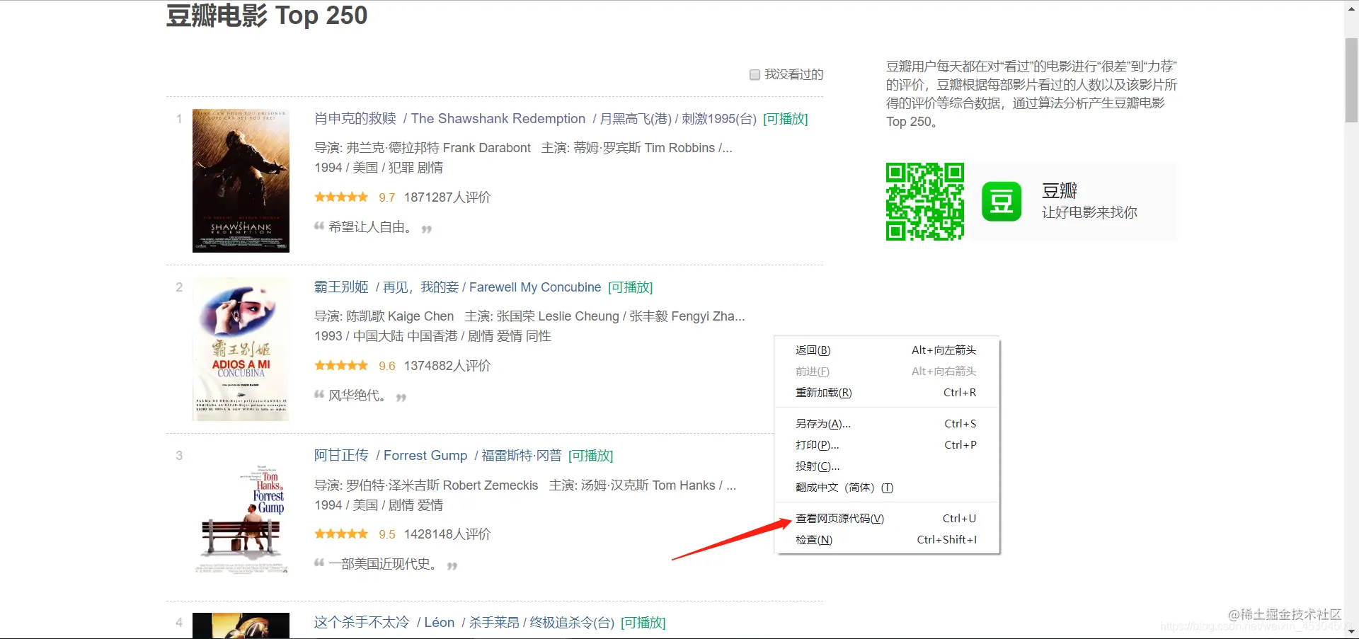This screenshot has height=639, width=1359.
Task: Click [可播放] tag next to Farewell My Concubine
Action: (630, 287)
